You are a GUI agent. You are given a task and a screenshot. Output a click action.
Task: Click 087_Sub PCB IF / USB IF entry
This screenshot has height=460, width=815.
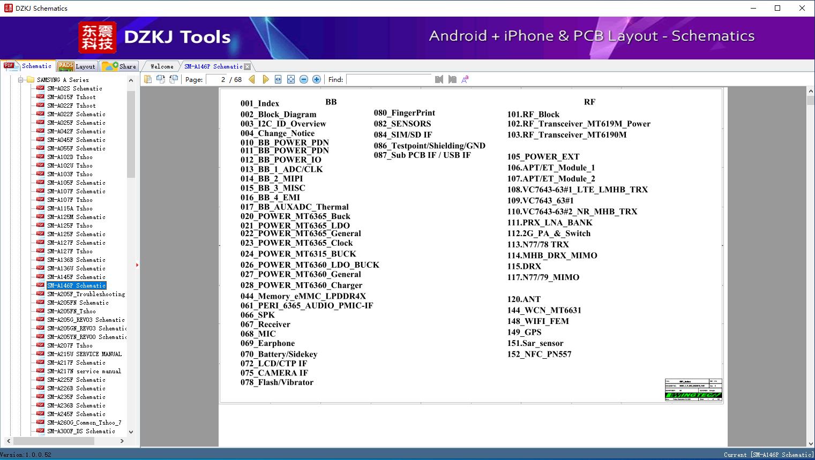coord(422,155)
